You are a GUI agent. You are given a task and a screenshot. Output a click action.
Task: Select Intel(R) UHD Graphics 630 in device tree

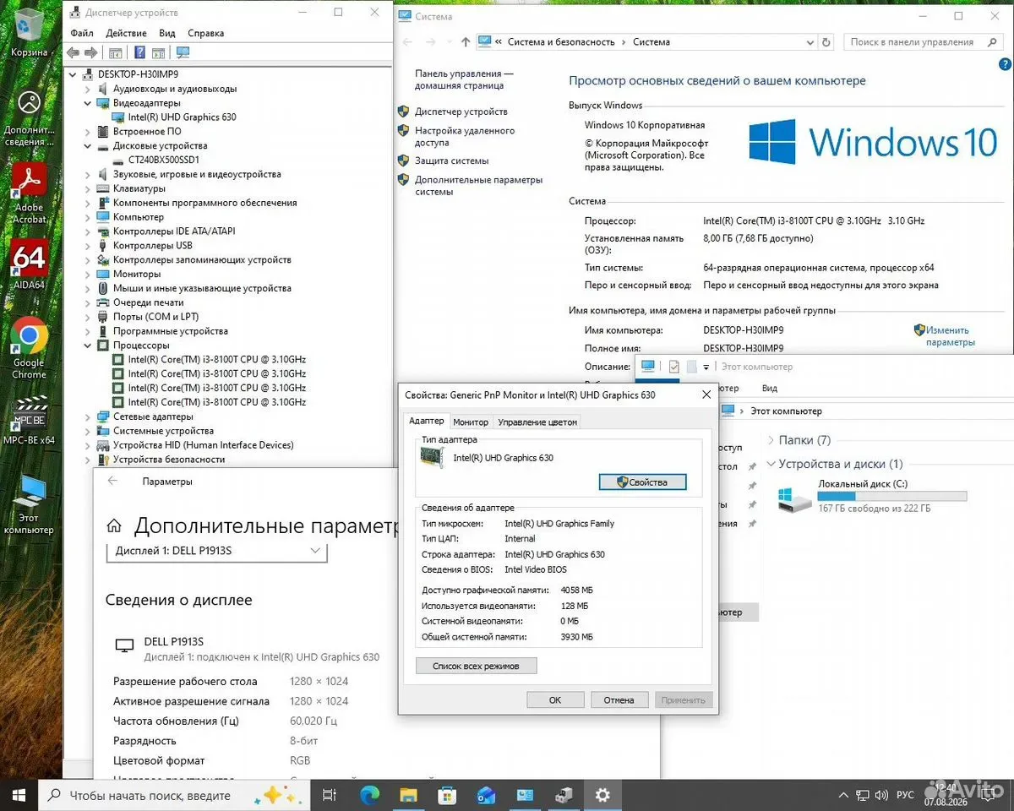[x=182, y=117]
